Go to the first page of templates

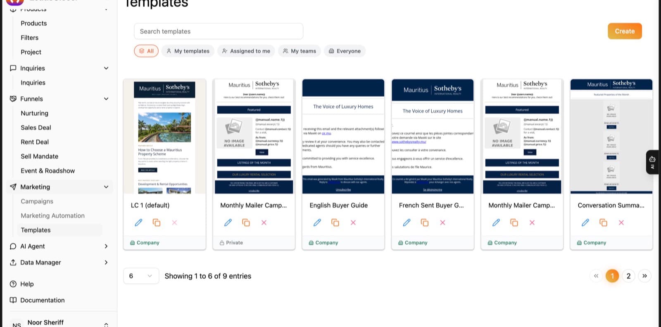(596, 276)
